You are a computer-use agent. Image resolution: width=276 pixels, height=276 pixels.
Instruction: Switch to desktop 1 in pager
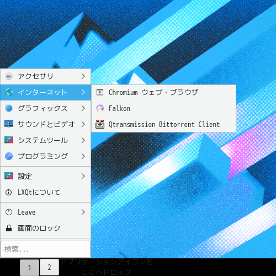tap(29, 268)
